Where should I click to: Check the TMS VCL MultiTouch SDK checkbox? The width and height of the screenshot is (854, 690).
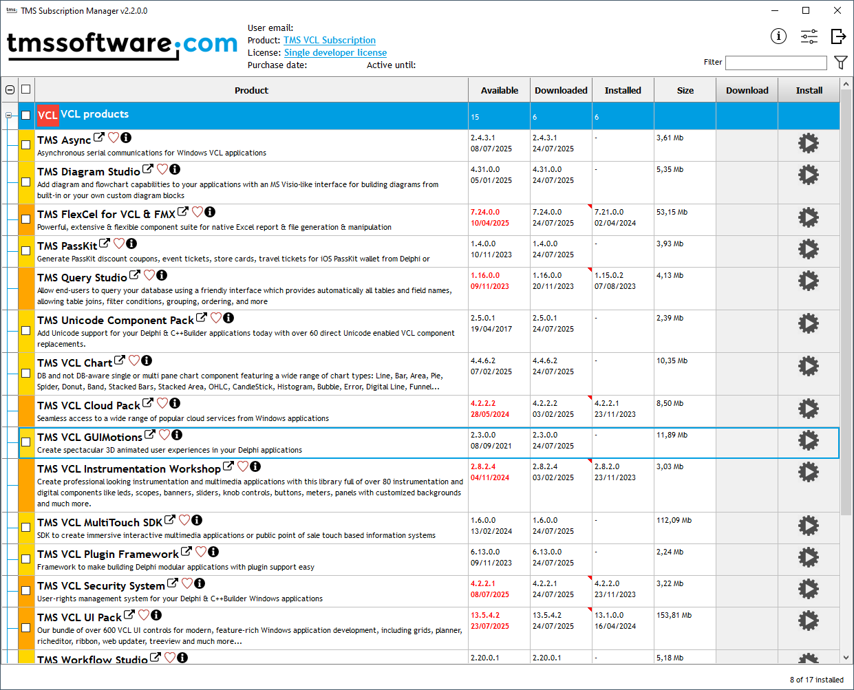[26, 527]
